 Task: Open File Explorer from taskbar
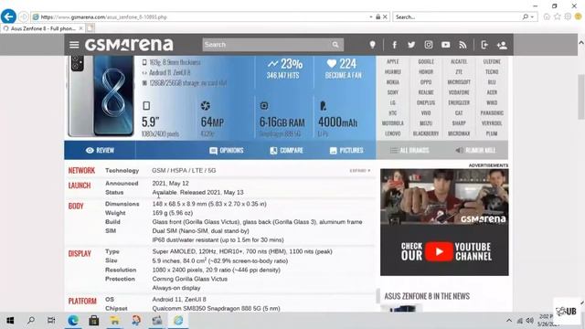[115, 321]
